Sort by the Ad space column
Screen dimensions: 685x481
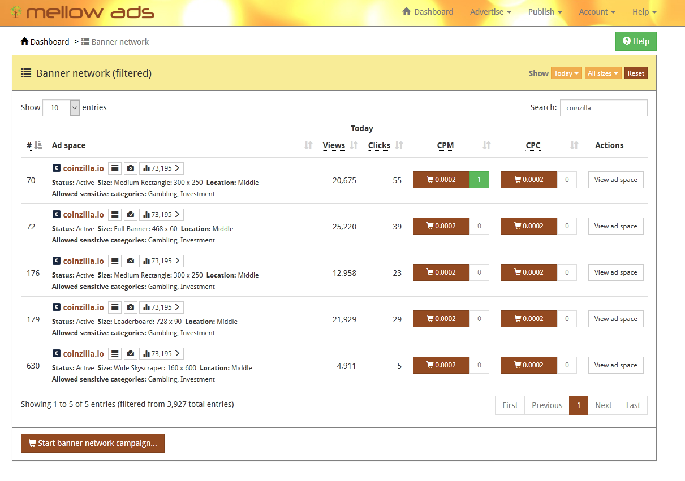pos(182,145)
